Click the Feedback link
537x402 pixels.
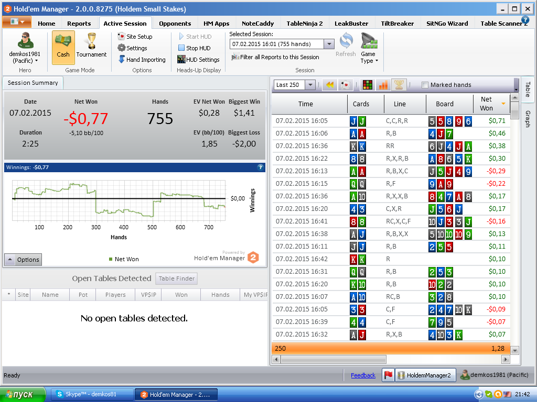(x=363, y=375)
